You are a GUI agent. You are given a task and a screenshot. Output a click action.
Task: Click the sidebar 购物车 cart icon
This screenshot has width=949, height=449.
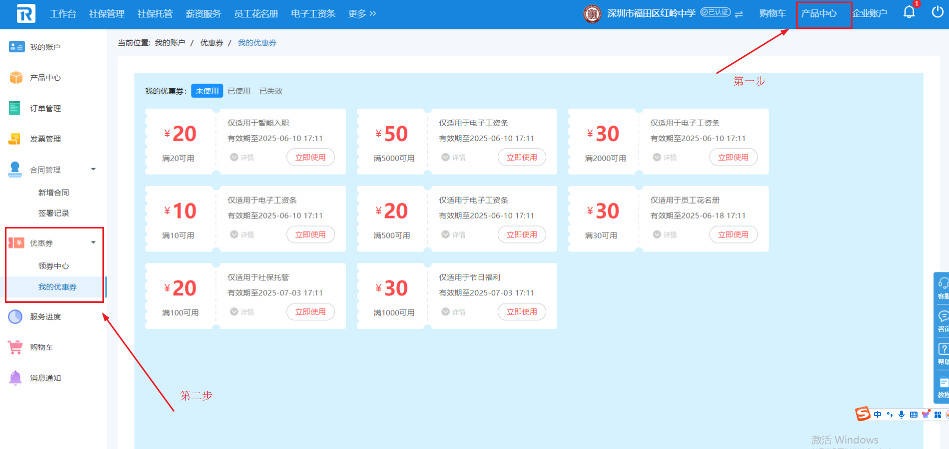(15, 347)
